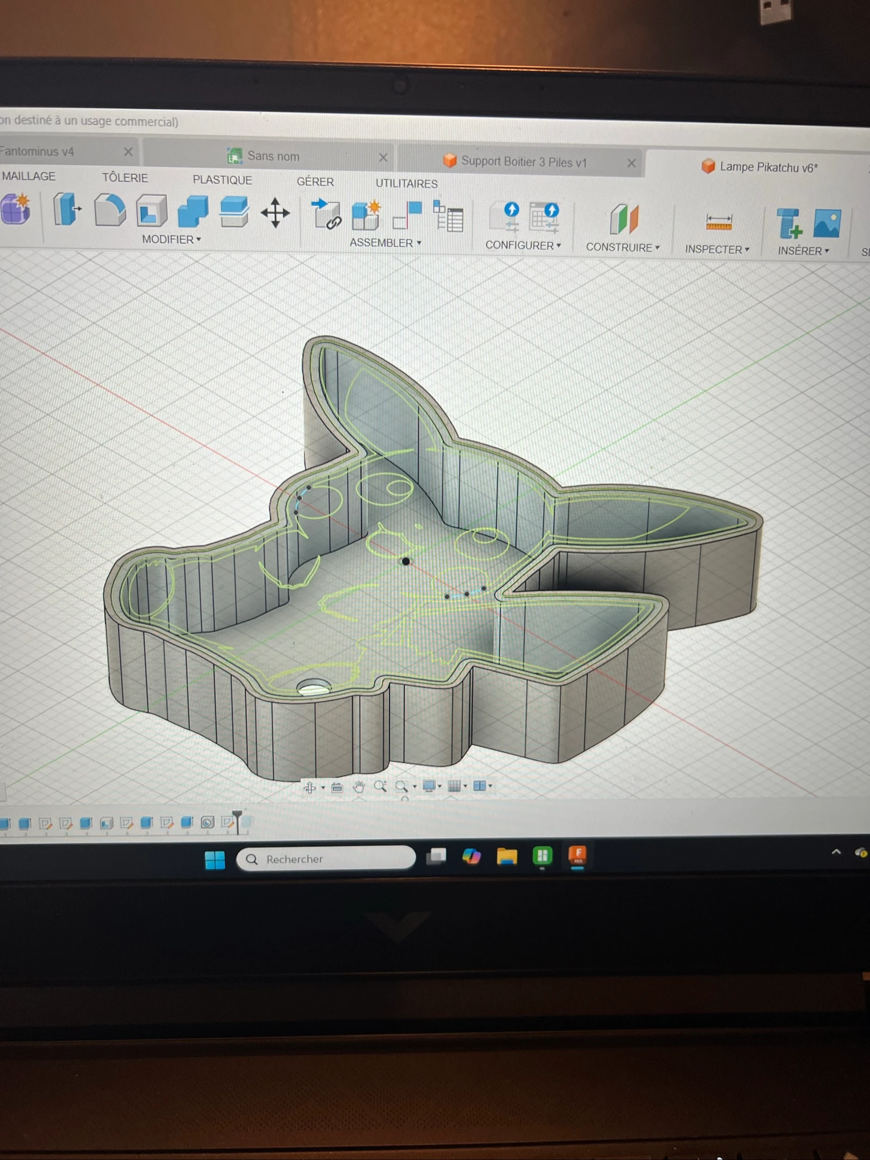Click the Rechercher taskbar search box
Image resolution: width=870 pixels, height=1160 pixels.
[326, 858]
